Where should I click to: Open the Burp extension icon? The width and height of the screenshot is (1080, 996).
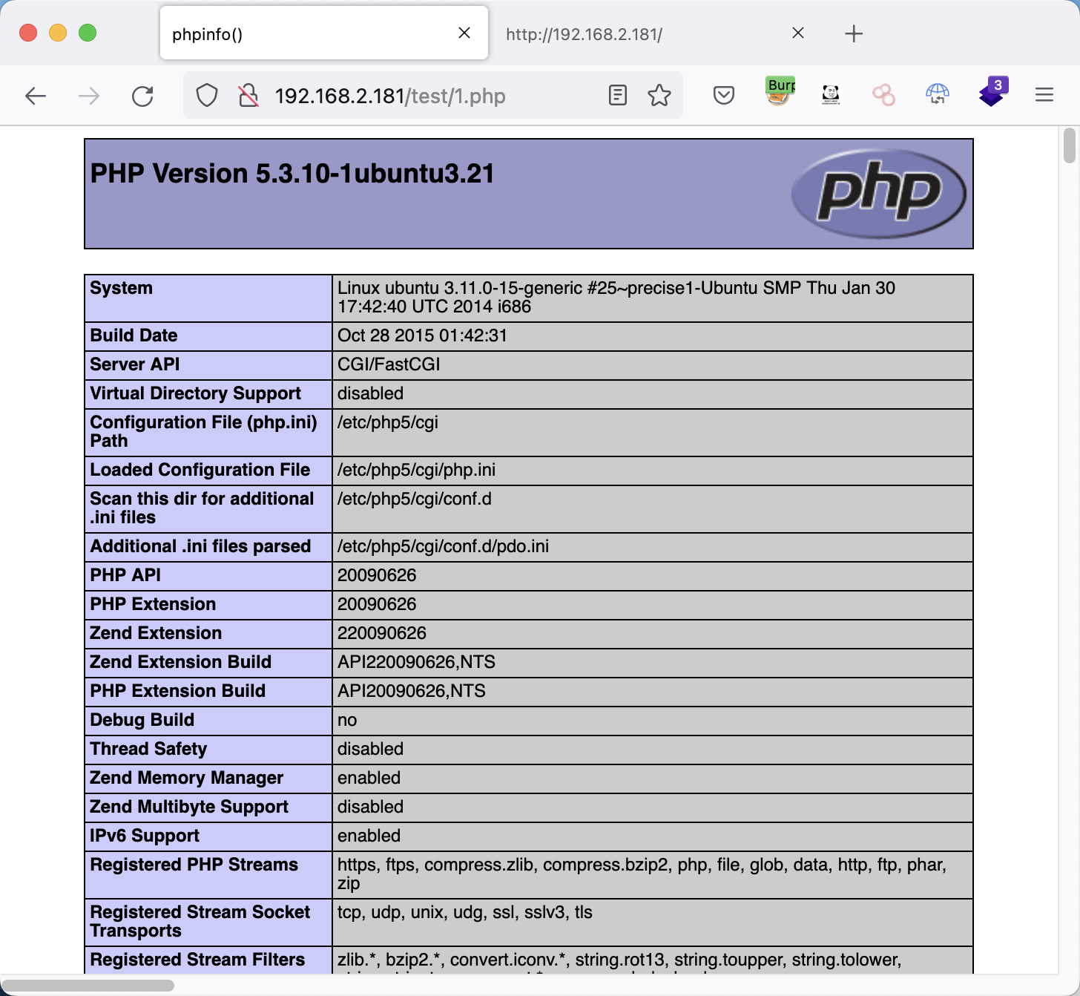pyautogui.click(x=780, y=93)
